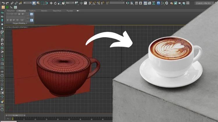
Task: Click the Undo arrow icon
Action: (x=3, y=3)
